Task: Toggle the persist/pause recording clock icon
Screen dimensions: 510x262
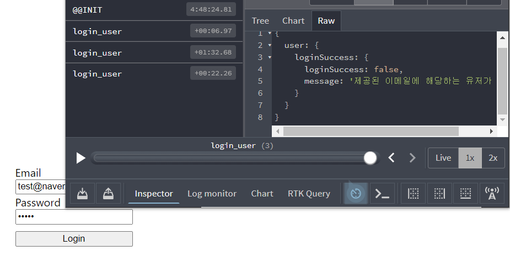Action: tap(356, 194)
